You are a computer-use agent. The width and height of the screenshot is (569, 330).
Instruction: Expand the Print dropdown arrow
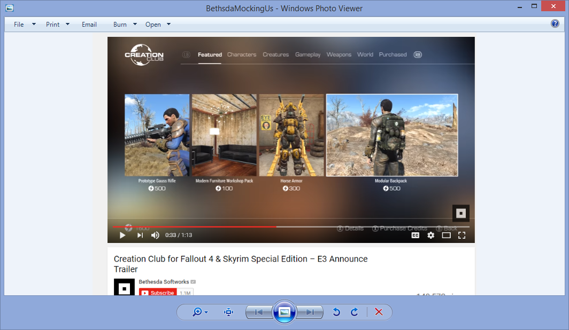67,24
